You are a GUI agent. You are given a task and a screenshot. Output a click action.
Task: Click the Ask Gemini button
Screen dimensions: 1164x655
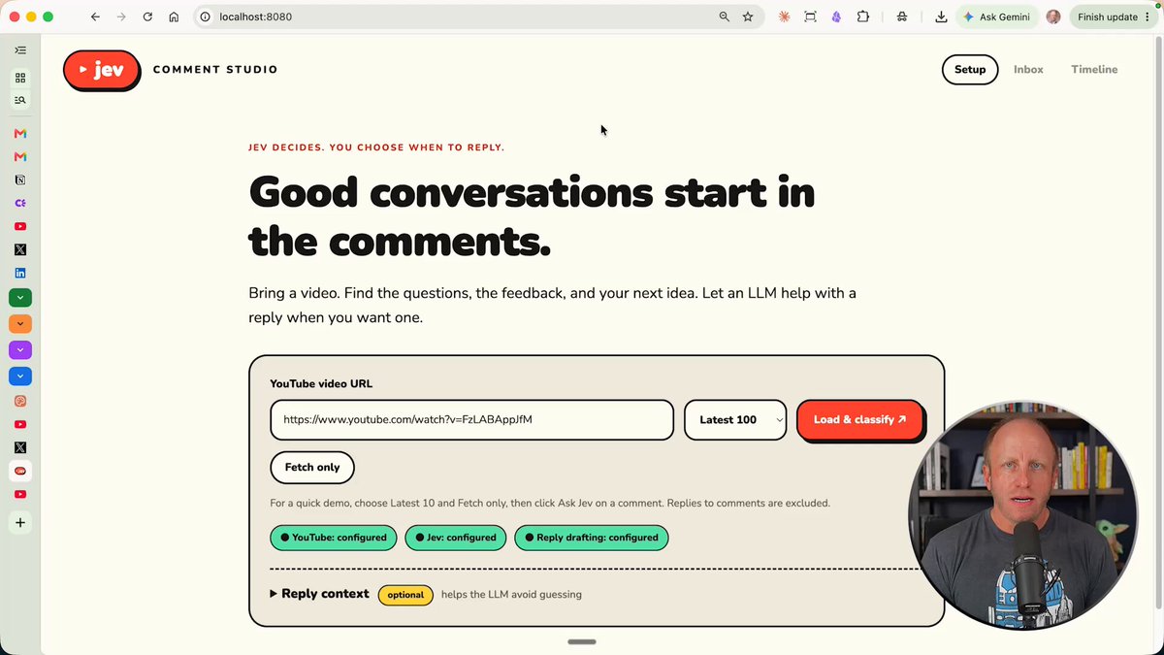point(996,16)
